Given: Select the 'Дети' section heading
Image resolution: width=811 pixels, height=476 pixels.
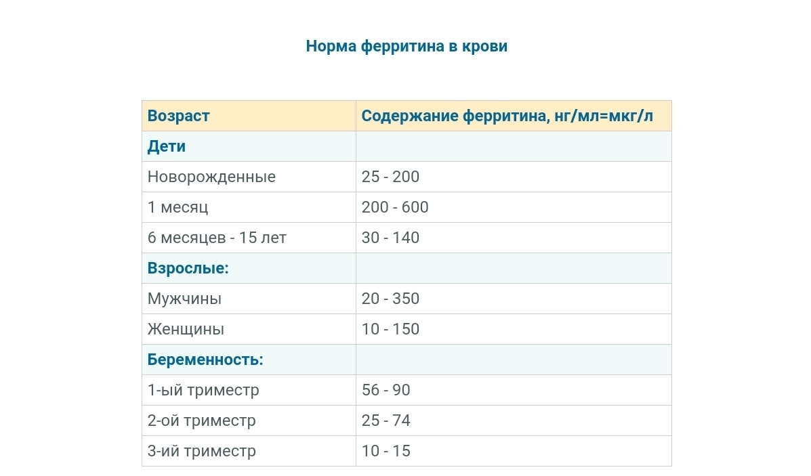Looking at the screenshot, I should tap(167, 146).
